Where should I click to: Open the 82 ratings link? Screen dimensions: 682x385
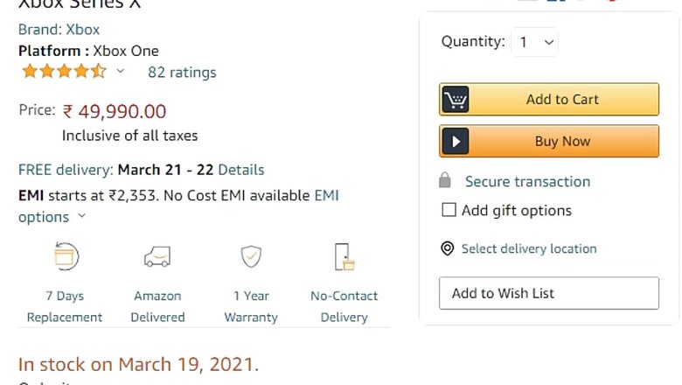[182, 72]
